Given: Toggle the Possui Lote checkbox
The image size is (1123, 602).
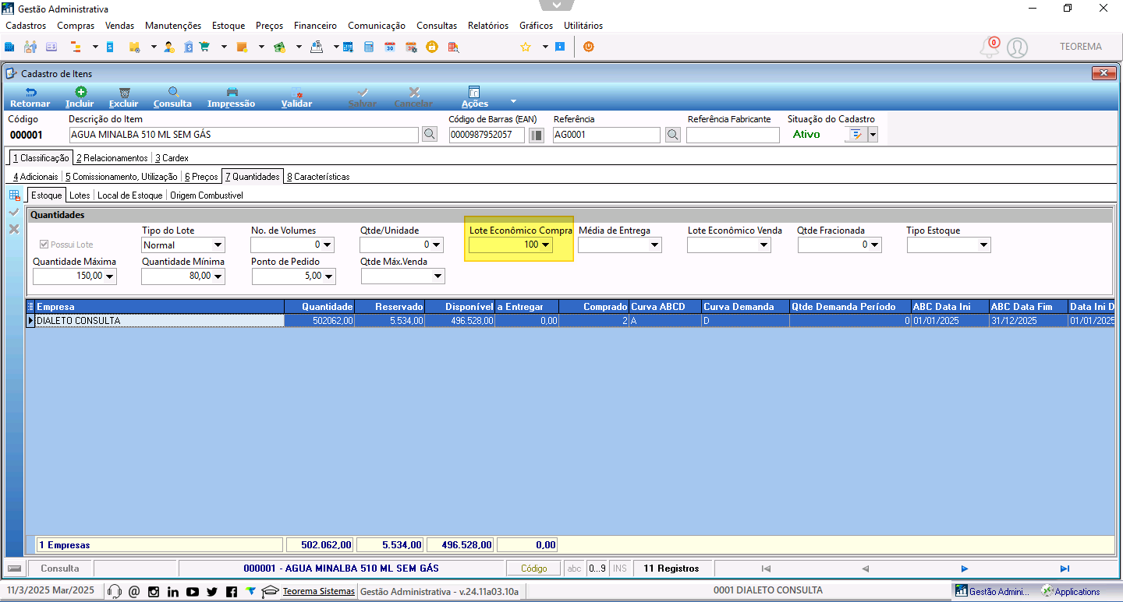Looking at the screenshot, I should point(44,245).
